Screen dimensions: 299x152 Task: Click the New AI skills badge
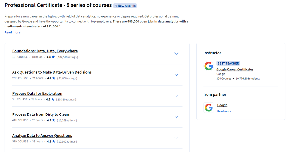click(x=125, y=6)
